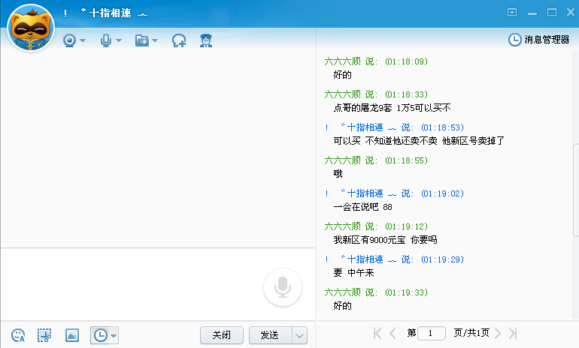Click the send file folder icon

142,40
